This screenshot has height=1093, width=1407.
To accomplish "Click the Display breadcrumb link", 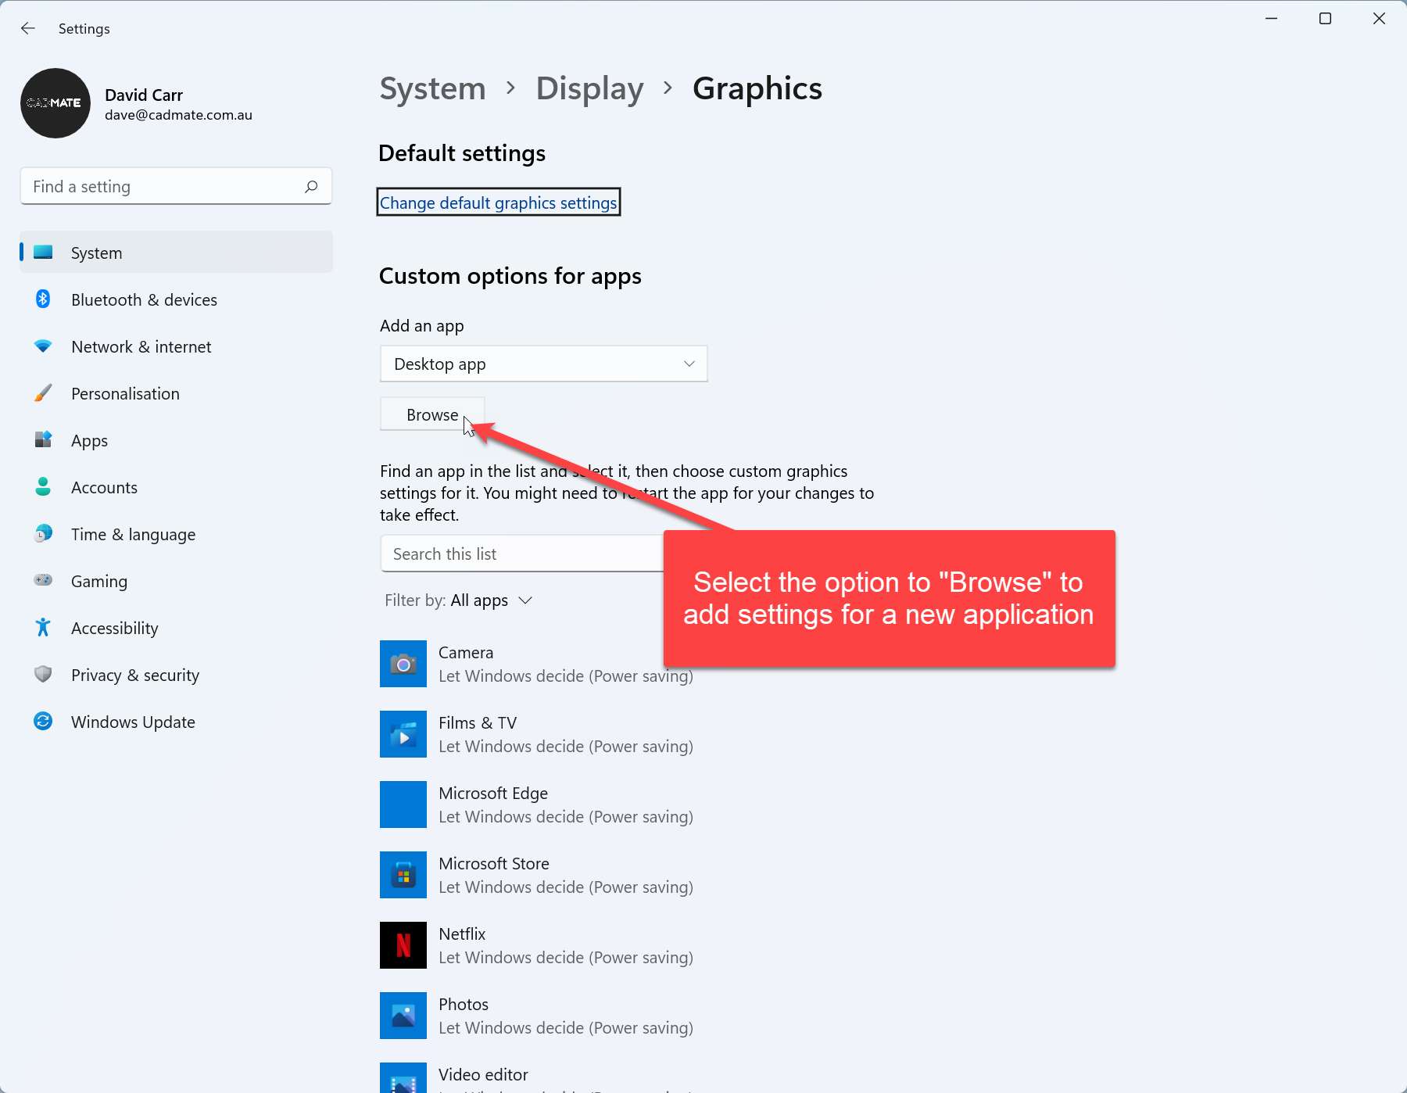I will [x=589, y=89].
